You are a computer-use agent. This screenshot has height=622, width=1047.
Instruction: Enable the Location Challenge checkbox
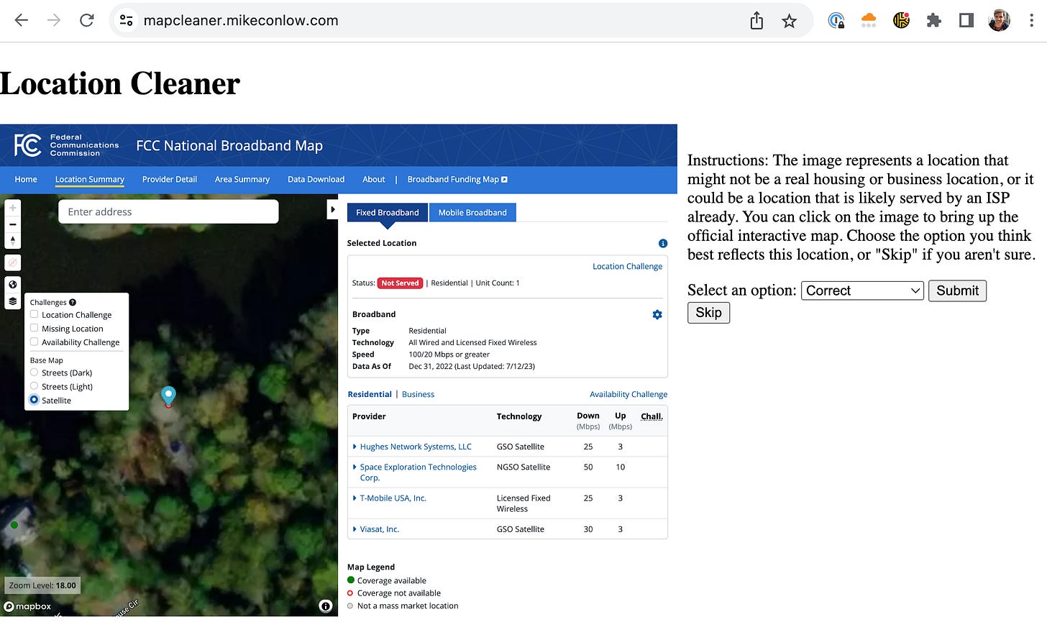point(34,314)
